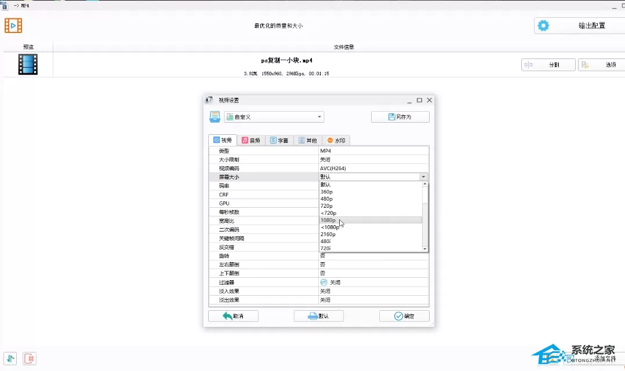Choose 2160p in the size list
625x371 pixels.
pyautogui.click(x=328, y=234)
